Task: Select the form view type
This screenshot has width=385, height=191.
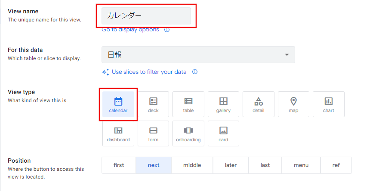Action: 153,133
